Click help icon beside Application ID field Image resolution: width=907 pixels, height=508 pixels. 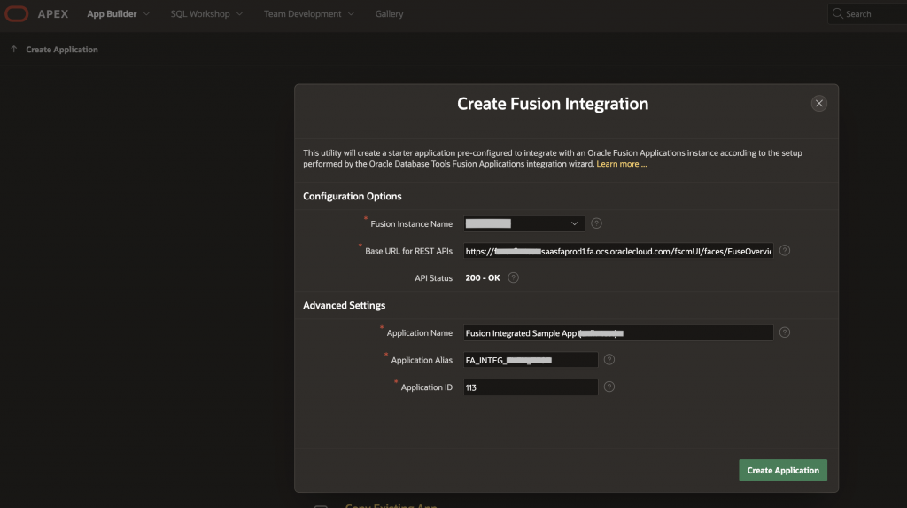coord(609,387)
